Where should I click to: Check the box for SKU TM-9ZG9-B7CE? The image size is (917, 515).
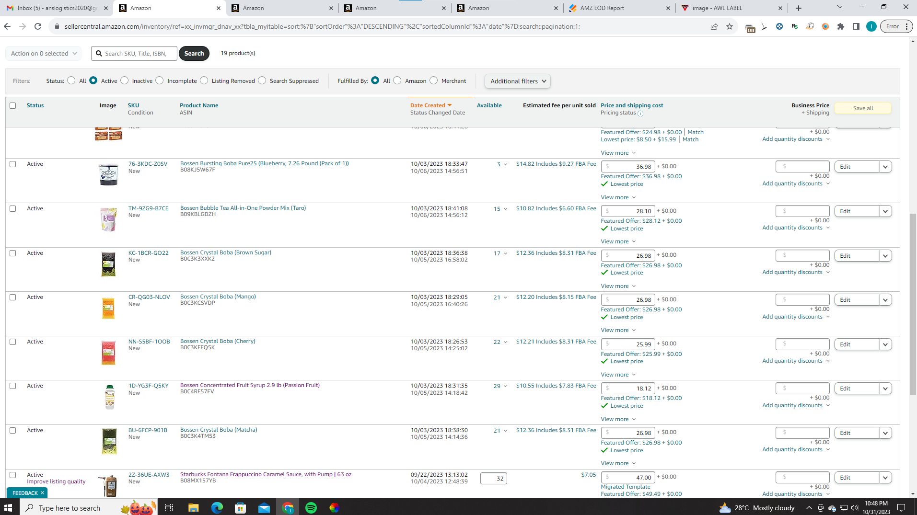tap(13, 208)
